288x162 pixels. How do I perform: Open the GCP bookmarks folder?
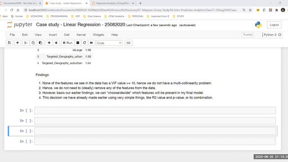76,16
